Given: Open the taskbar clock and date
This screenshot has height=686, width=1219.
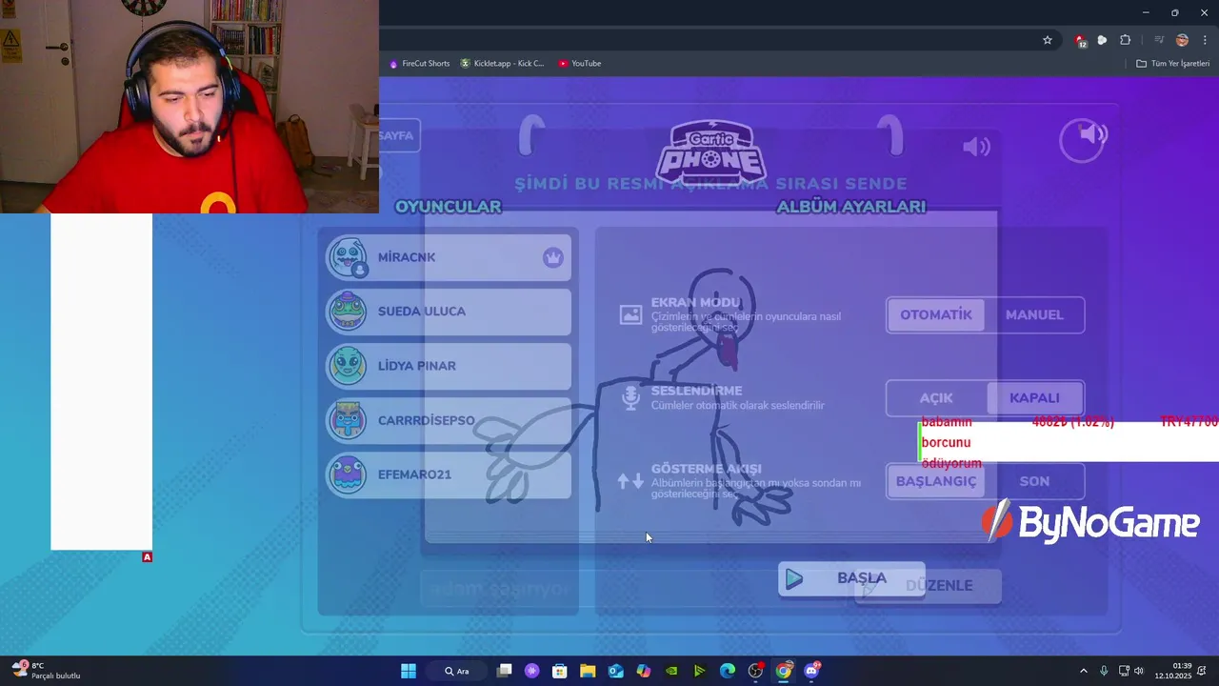Looking at the screenshot, I should (1173, 671).
